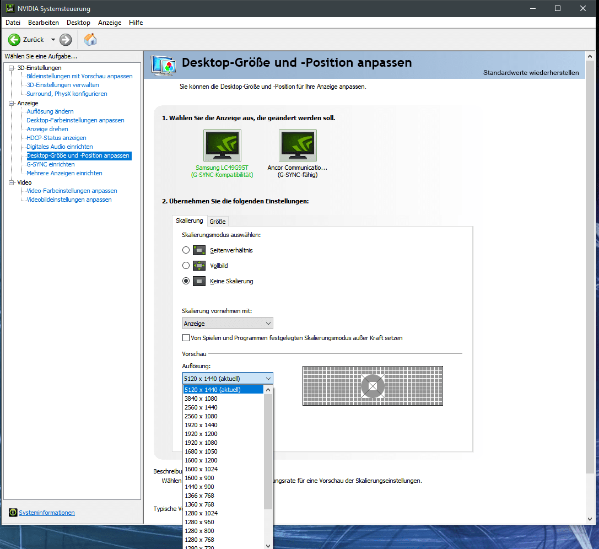The image size is (599, 549).
Task: Open Surround, PhysX konfigurieren
Action: pyautogui.click(x=67, y=94)
